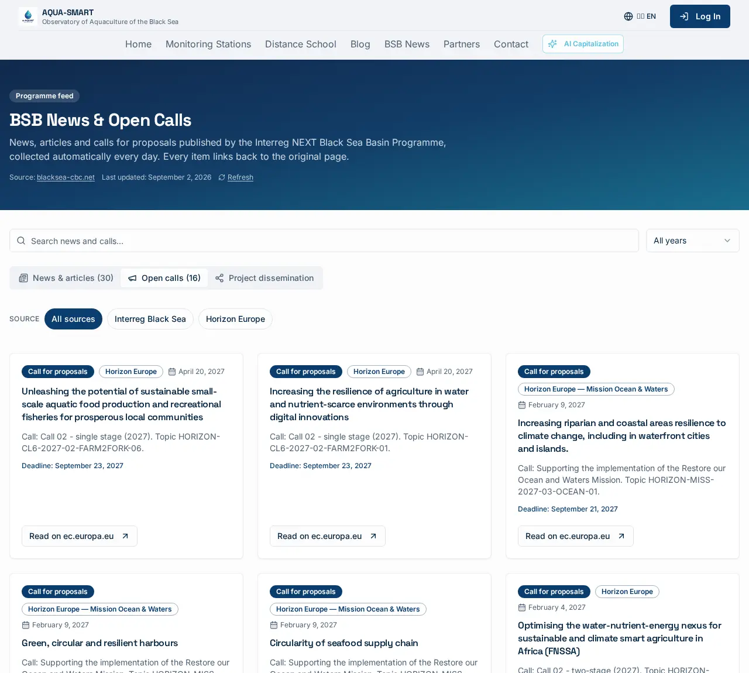Click the search news and calls field
Image resolution: width=749 pixels, height=673 pixels.
coord(324,241)
